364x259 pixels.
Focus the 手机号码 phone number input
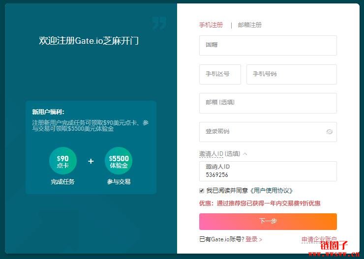tap(292, 74)
